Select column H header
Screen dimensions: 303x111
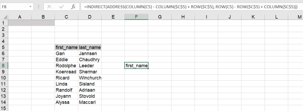click(183, 17)
